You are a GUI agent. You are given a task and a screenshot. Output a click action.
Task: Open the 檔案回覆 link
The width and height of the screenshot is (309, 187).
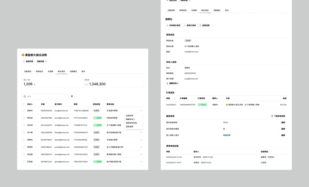coord(227,135)
